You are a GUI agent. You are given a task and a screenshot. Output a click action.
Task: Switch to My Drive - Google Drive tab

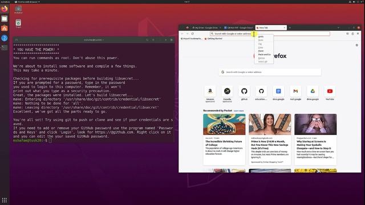tap(206, 28)
